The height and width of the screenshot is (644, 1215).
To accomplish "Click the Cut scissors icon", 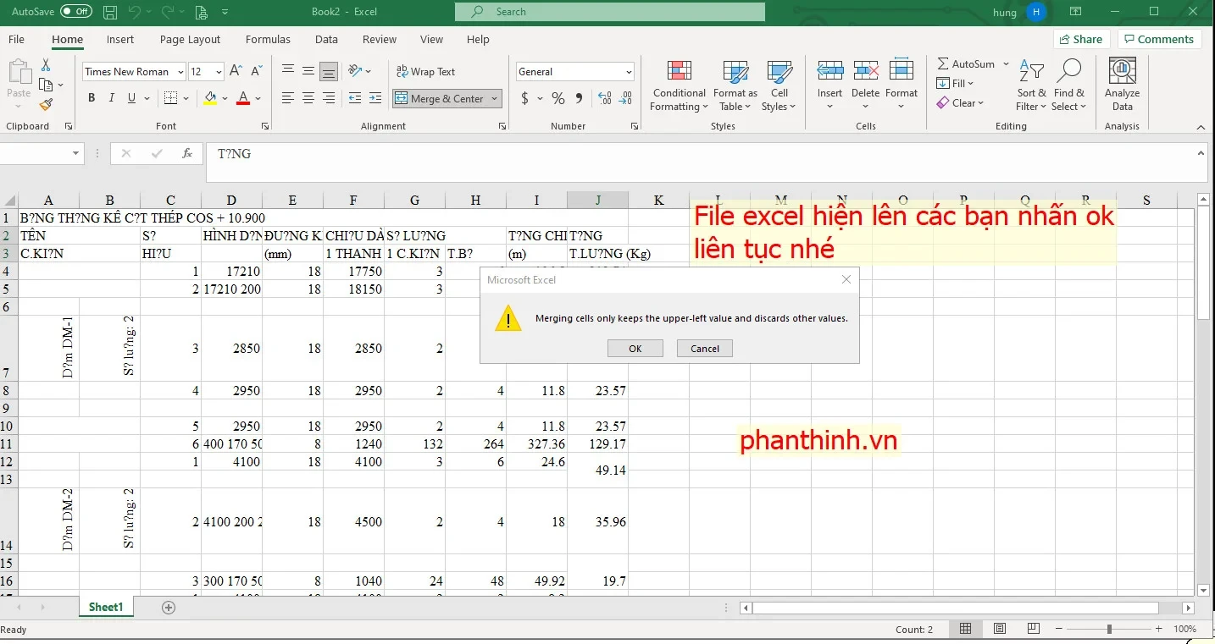I will 46,65.
